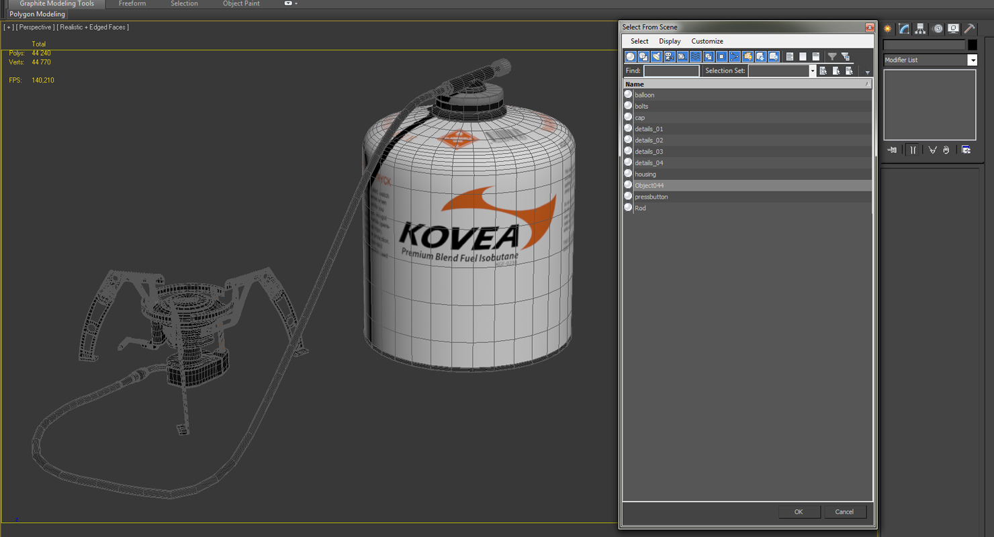
Task: Click the Select Invert icon
Action: pos(816,56)
